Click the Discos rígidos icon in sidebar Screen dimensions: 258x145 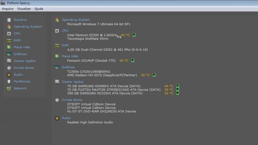[9, 61]
